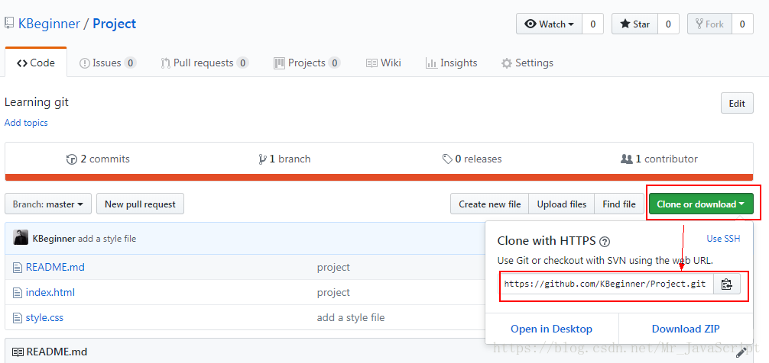Click the Find file button
The height and width of the screenshot is (363, 769).
[x=619, y=204]
